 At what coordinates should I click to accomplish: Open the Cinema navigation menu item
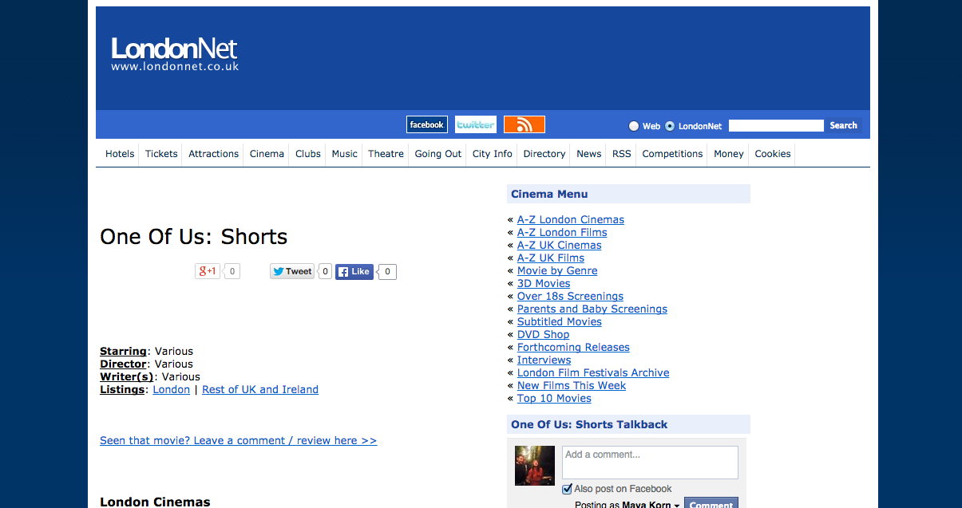pyautogui.click(x=267, y=154)
